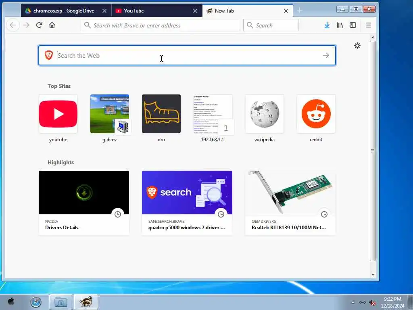Open the clock showing 9:22 PM
Viewport: 413px width, 310px height.
[x=392, y=302]
